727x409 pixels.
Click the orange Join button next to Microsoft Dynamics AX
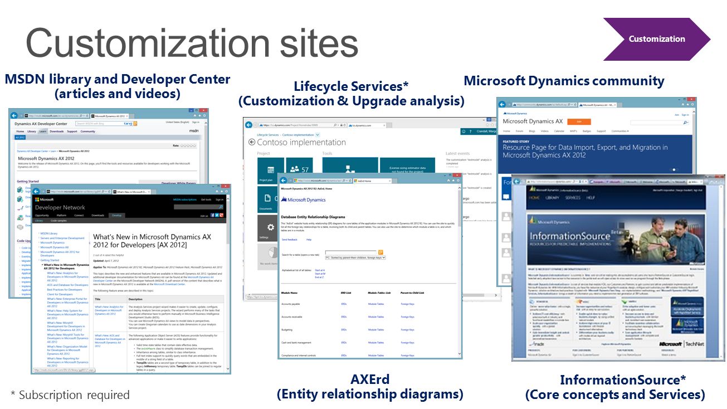pyautogui.click(x=578, y=121)
